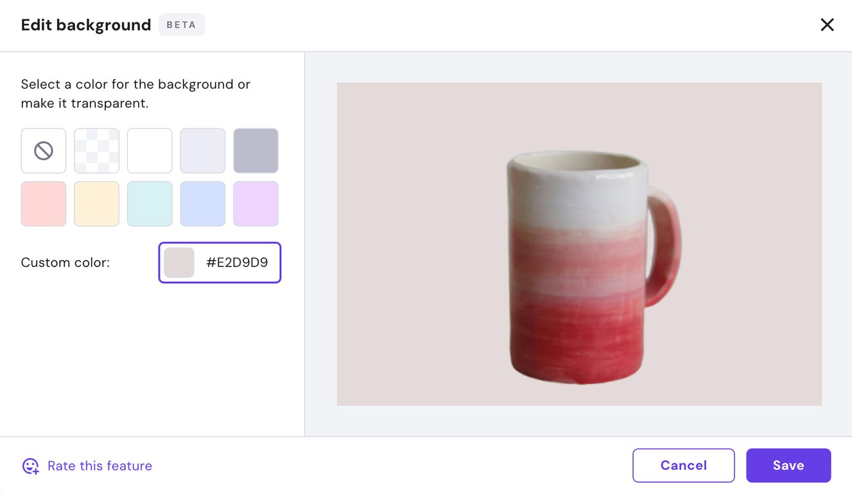Click the smiley Rate this feature icon

[30, 466]
